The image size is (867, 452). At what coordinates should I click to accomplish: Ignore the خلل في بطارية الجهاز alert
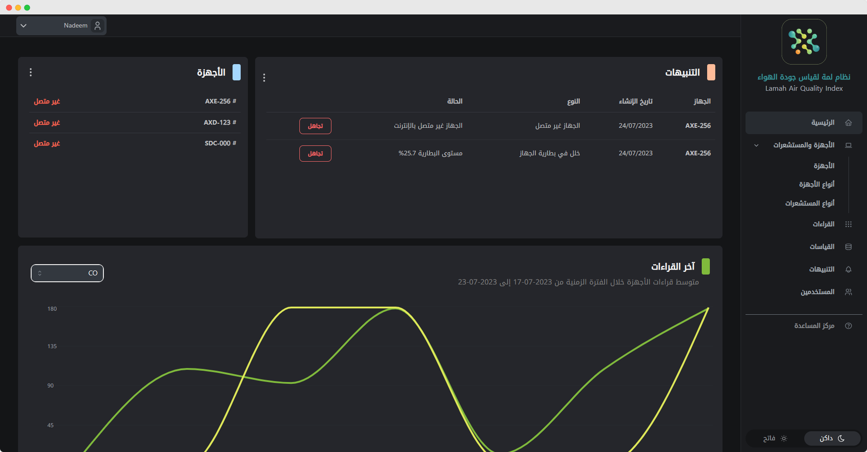(315, 154)
